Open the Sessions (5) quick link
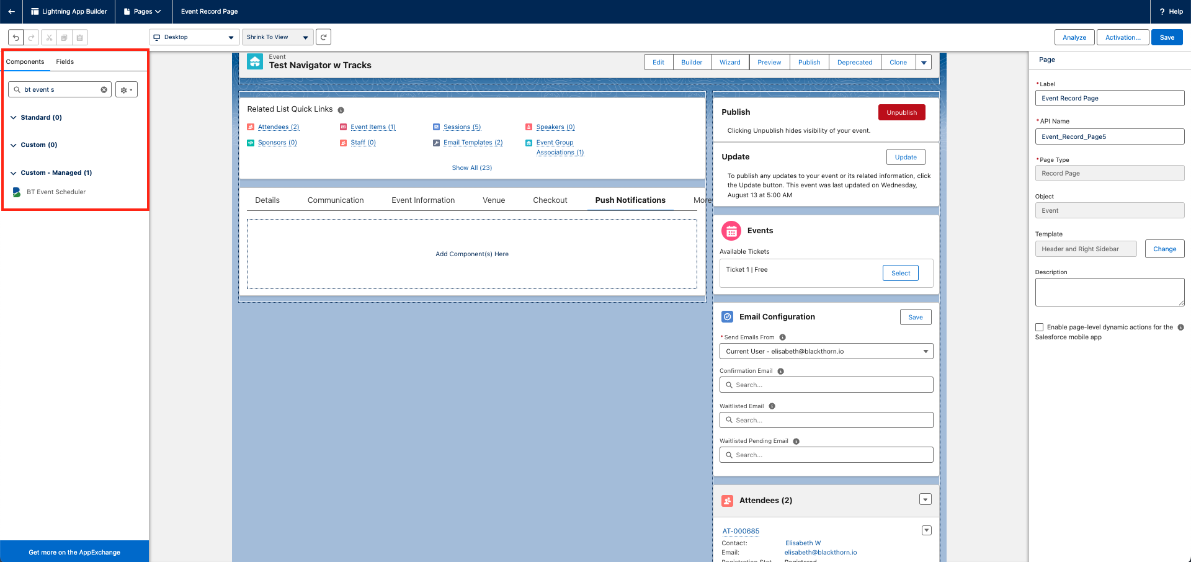This screenshot has width=1191, height=562. point(462,127)
